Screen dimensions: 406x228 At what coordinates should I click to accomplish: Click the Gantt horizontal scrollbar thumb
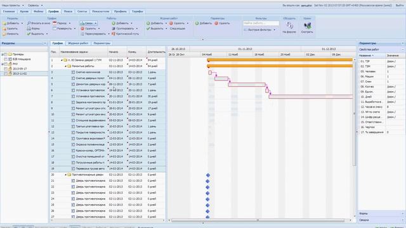pos(258,220)
